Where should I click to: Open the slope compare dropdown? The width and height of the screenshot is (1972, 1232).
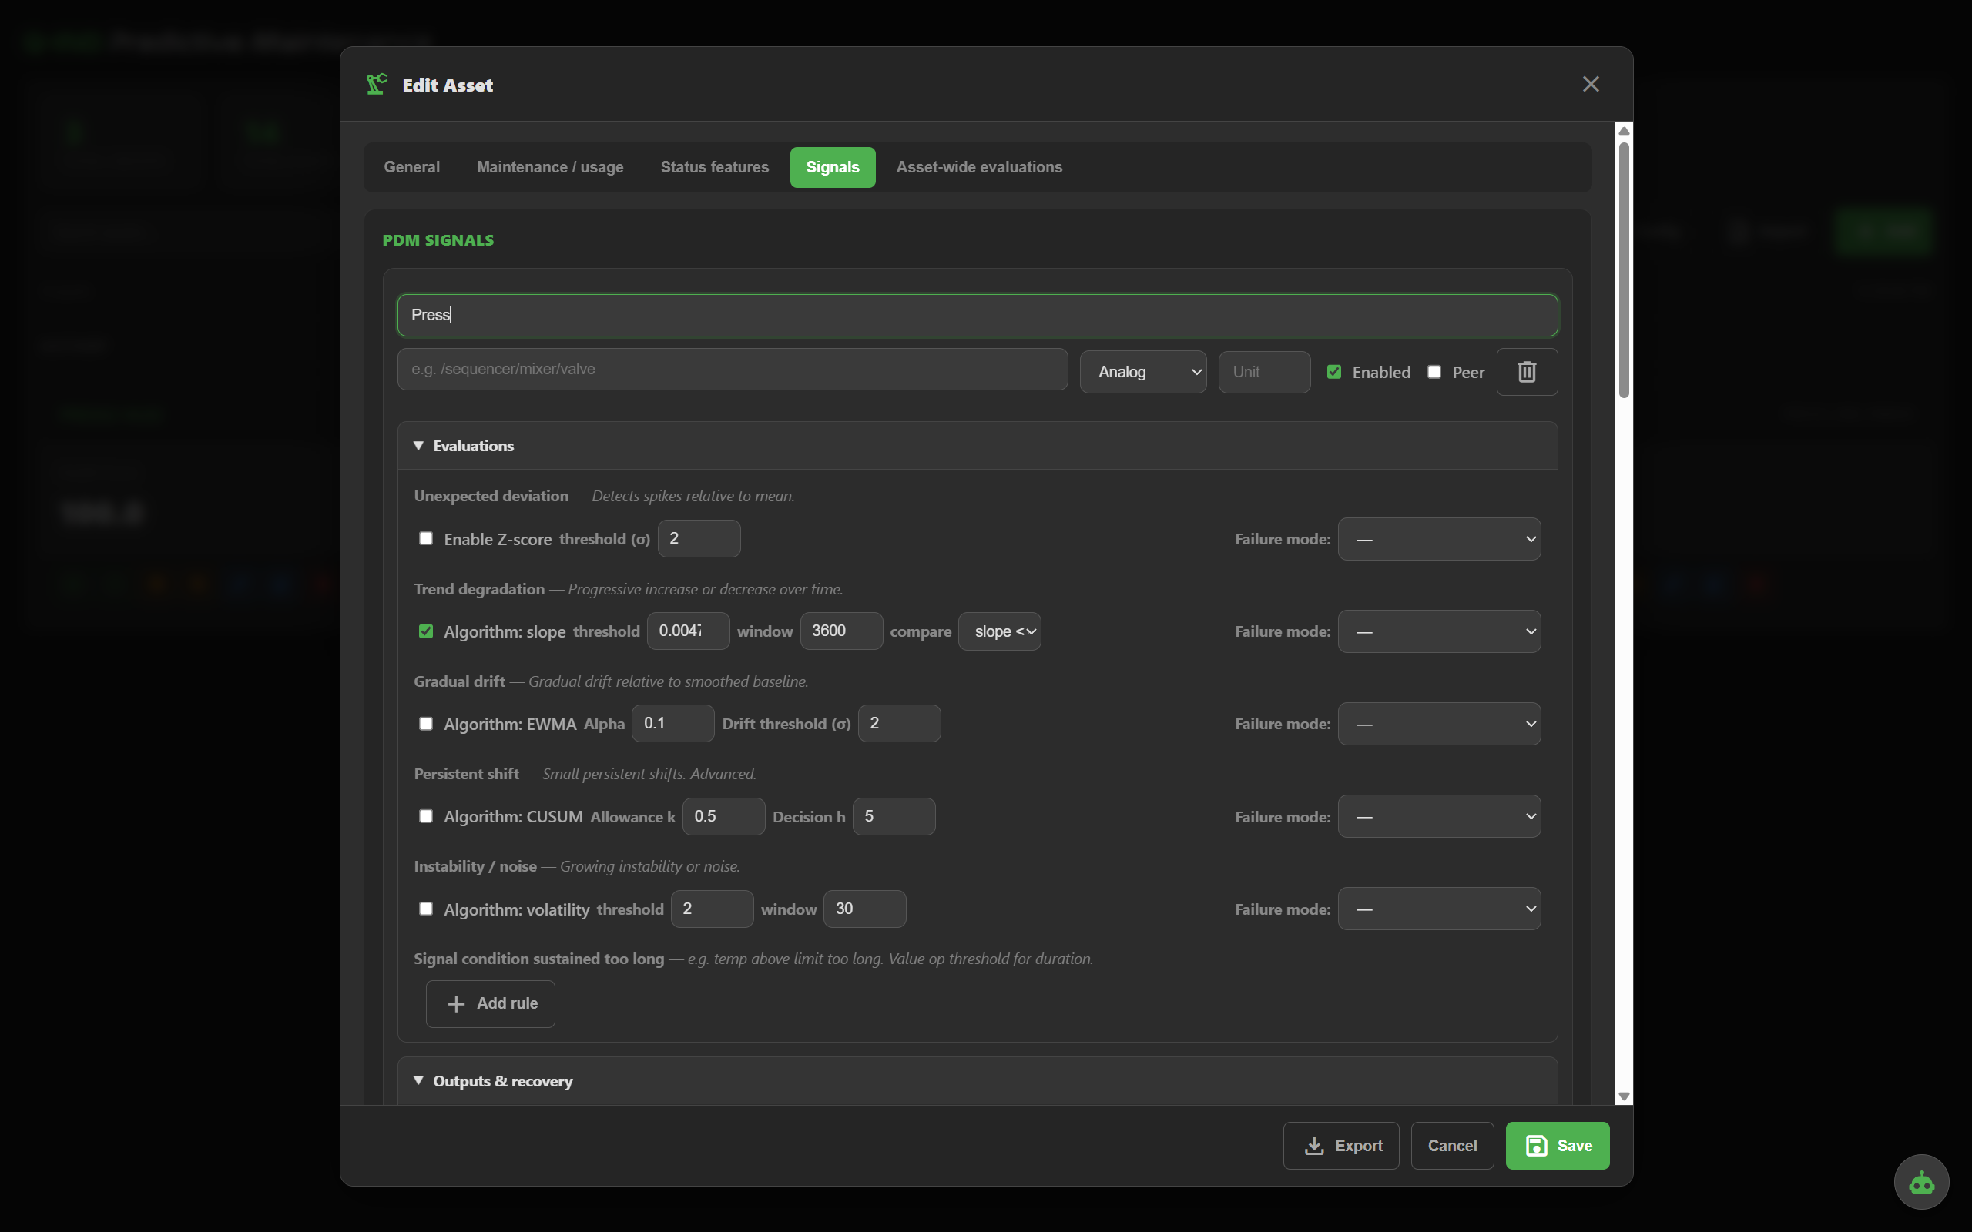[999, 631]
